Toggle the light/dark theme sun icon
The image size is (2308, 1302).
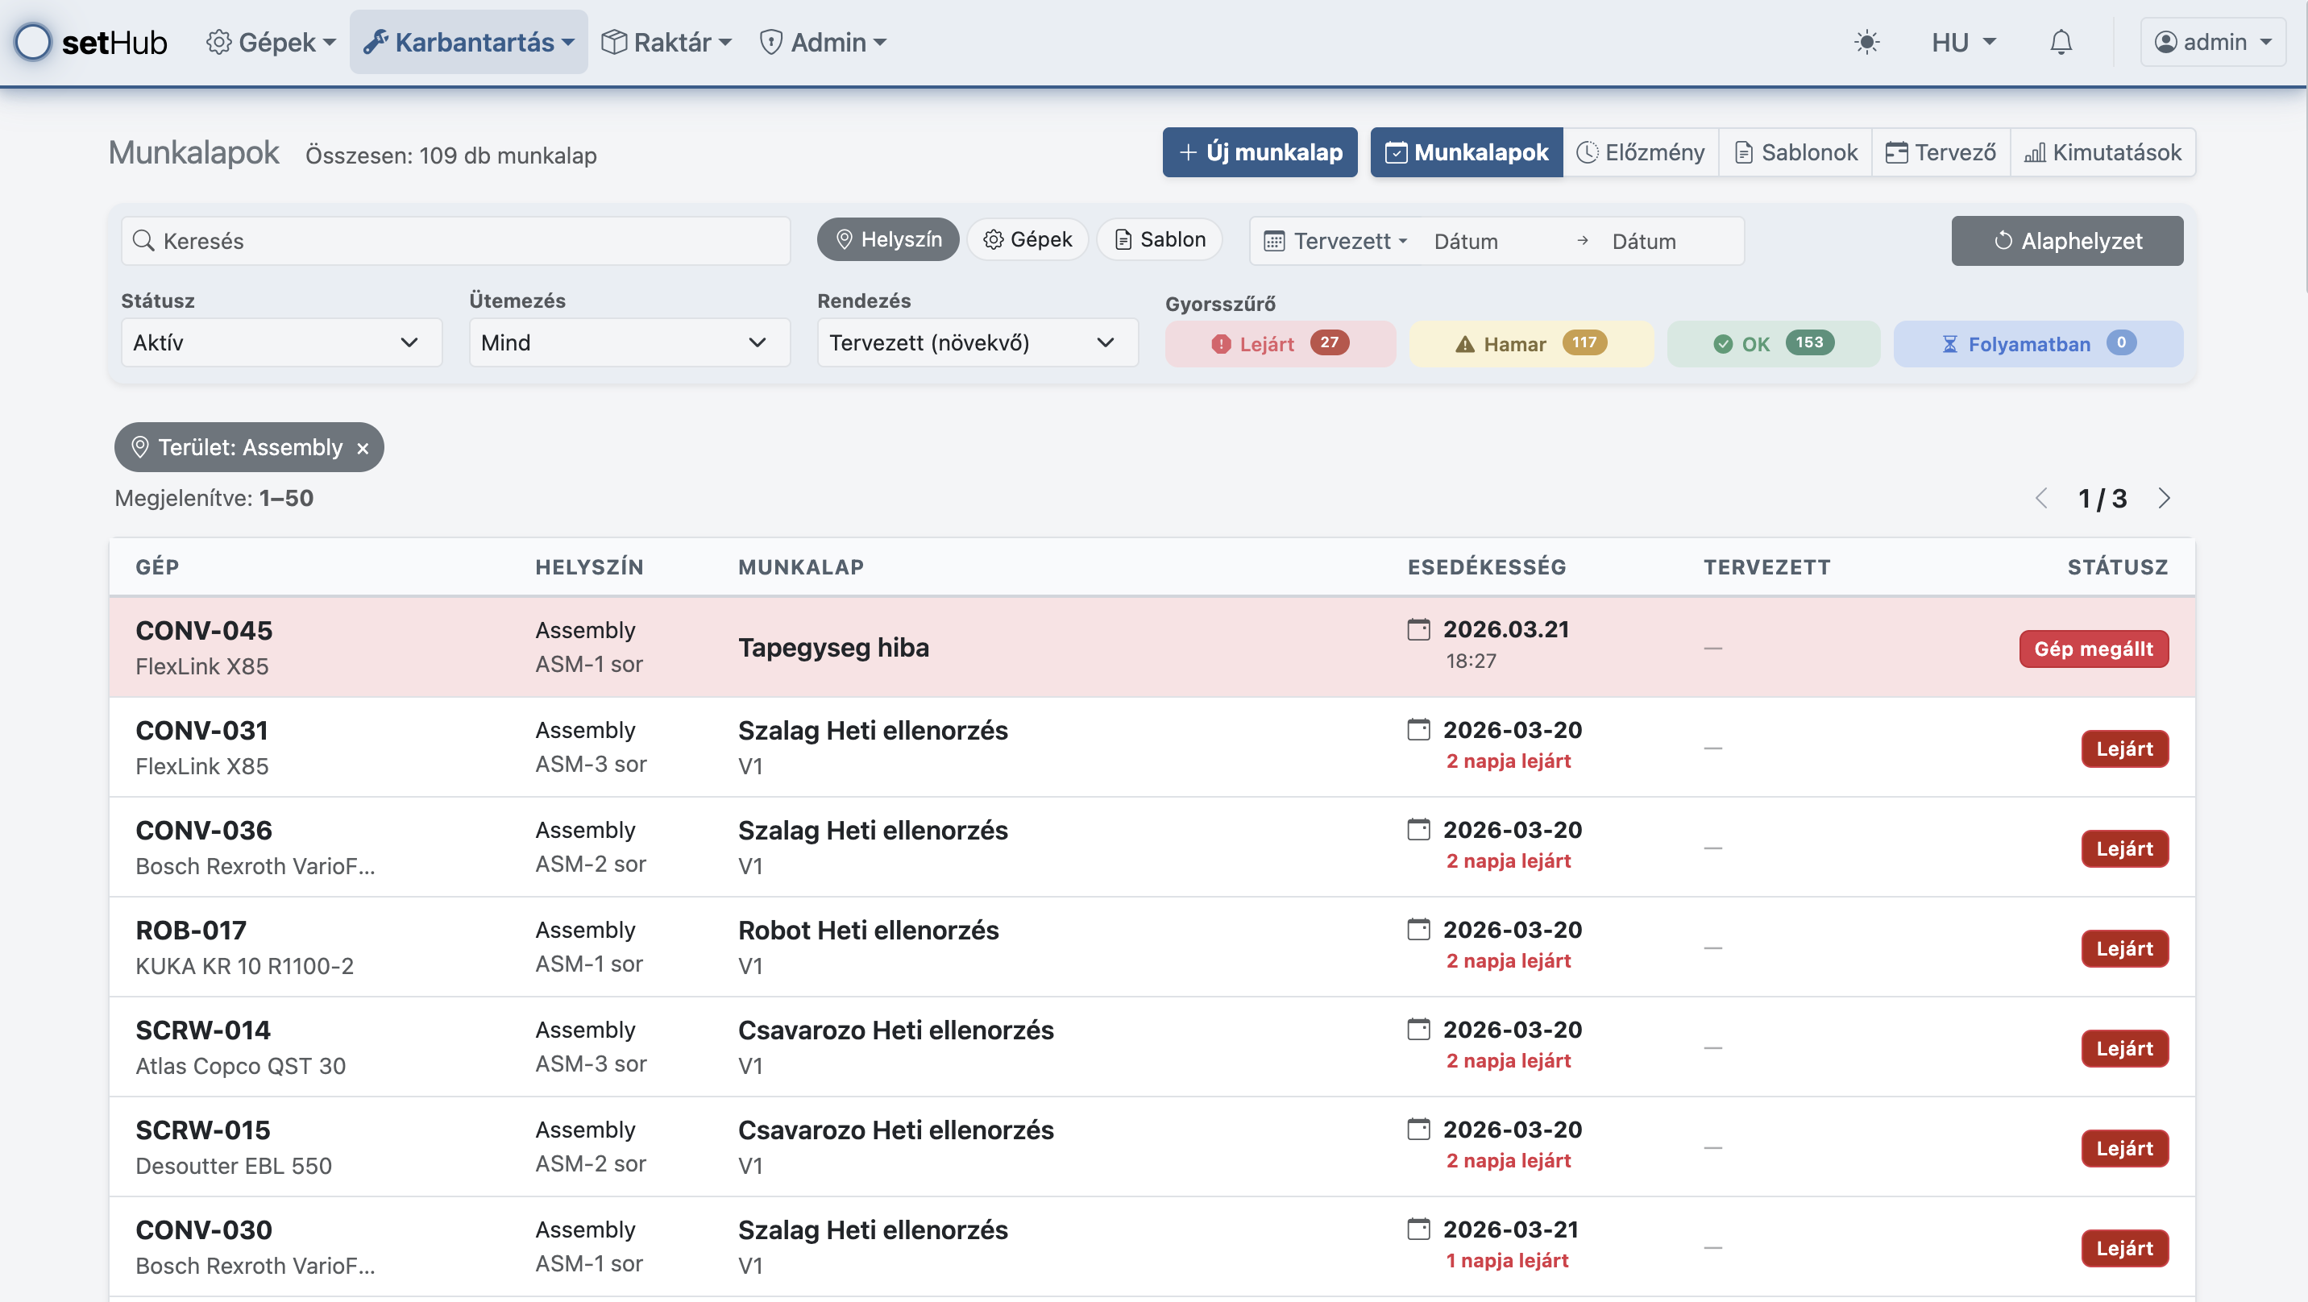click(1866, 42)
